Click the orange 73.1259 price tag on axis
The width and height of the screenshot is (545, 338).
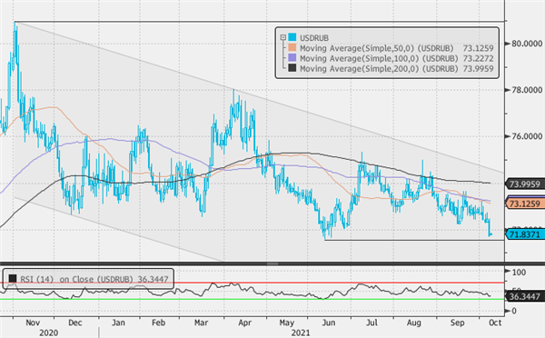click(x=524, y=204)
